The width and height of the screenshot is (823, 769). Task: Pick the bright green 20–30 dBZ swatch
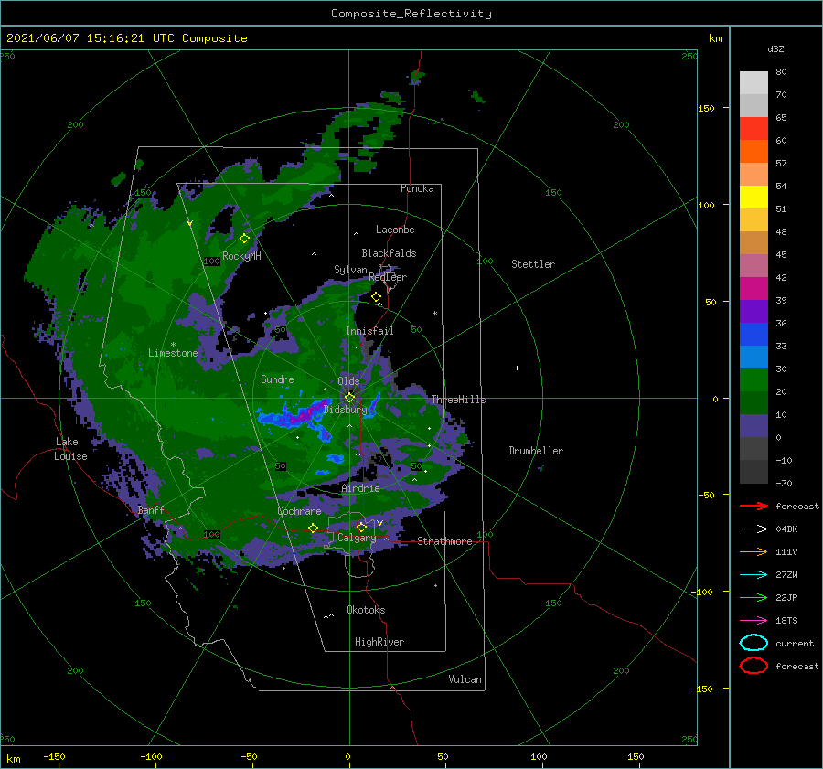[754, 380]
